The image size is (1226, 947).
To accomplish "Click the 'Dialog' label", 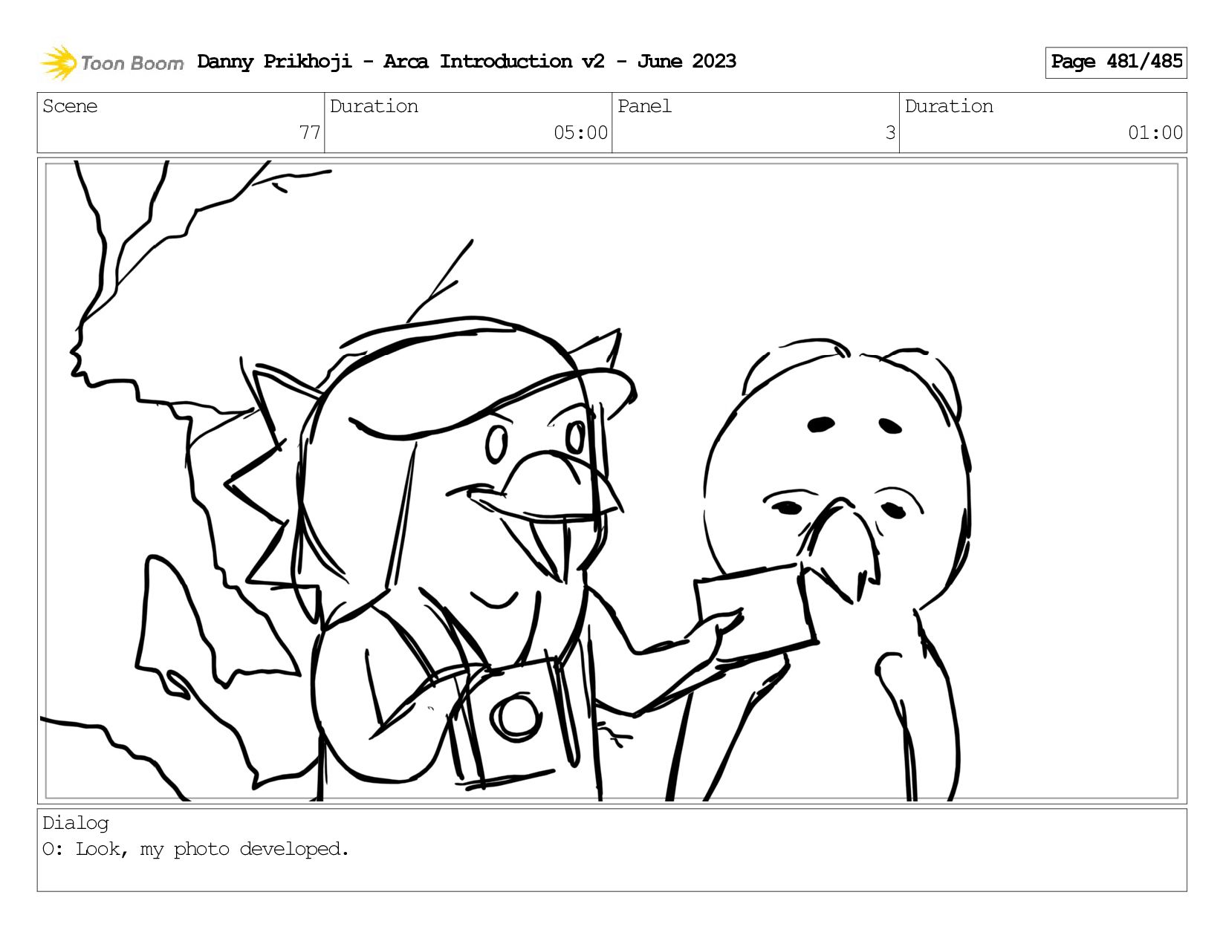I will 76,823.
